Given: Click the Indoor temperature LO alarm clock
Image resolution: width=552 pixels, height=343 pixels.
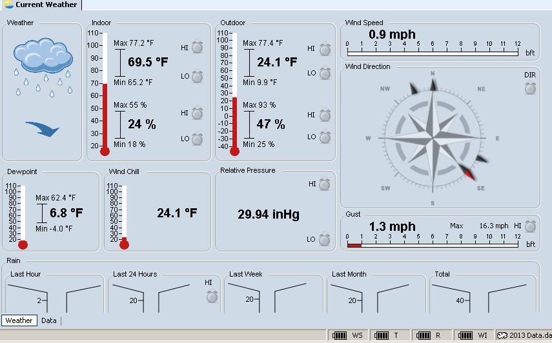Looking at the screenshot, I should pyautogui.click(x=198, y=77).
